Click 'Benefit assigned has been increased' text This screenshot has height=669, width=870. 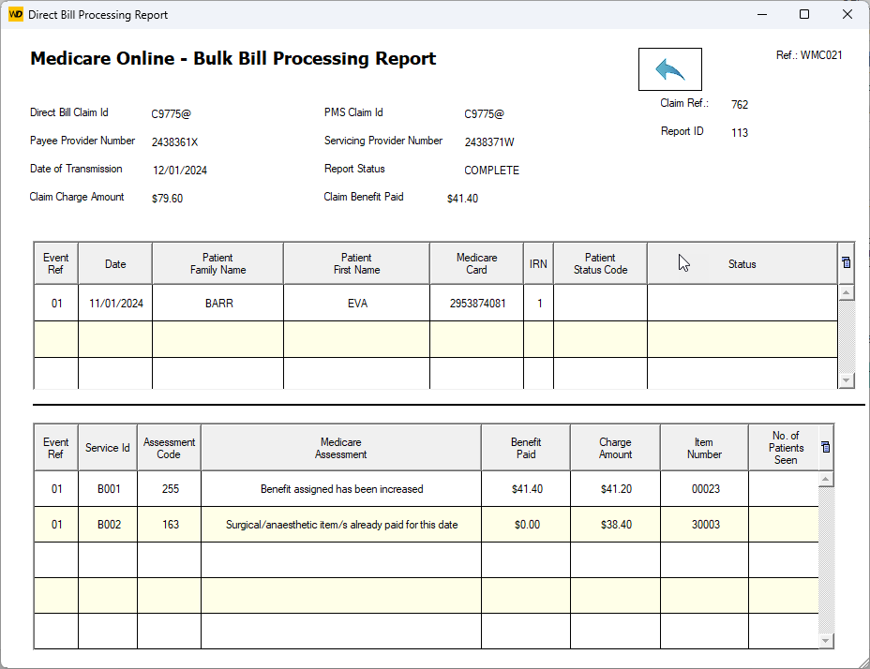[x=342, y=489]
